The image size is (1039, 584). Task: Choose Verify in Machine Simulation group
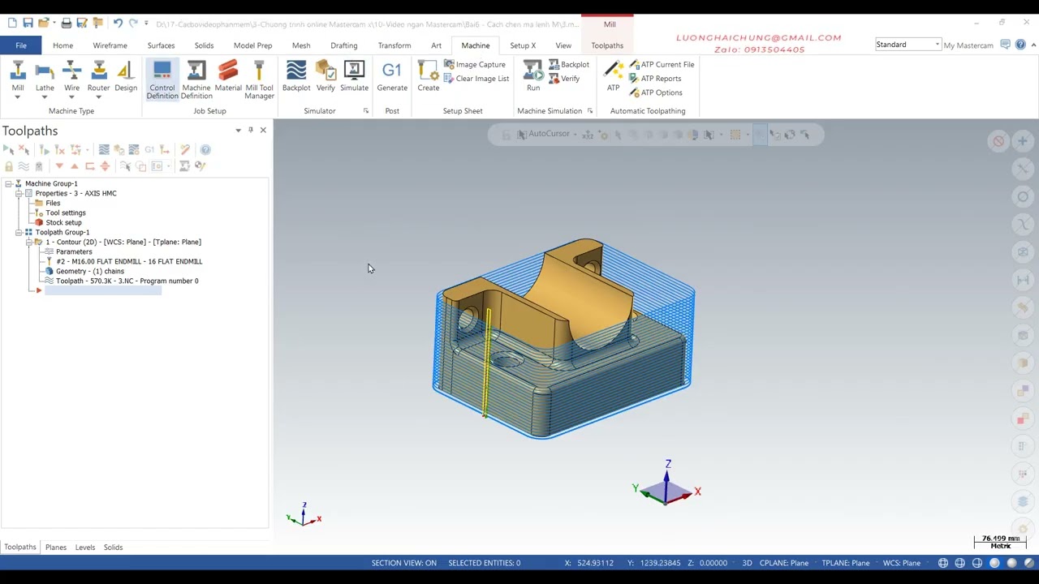(x=564, y=79)
